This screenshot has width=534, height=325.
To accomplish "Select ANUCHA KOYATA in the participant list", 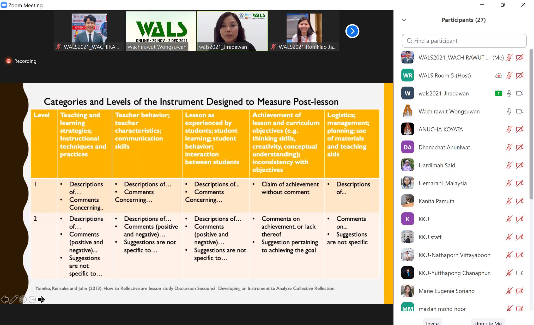I will (x=441, y=129).
